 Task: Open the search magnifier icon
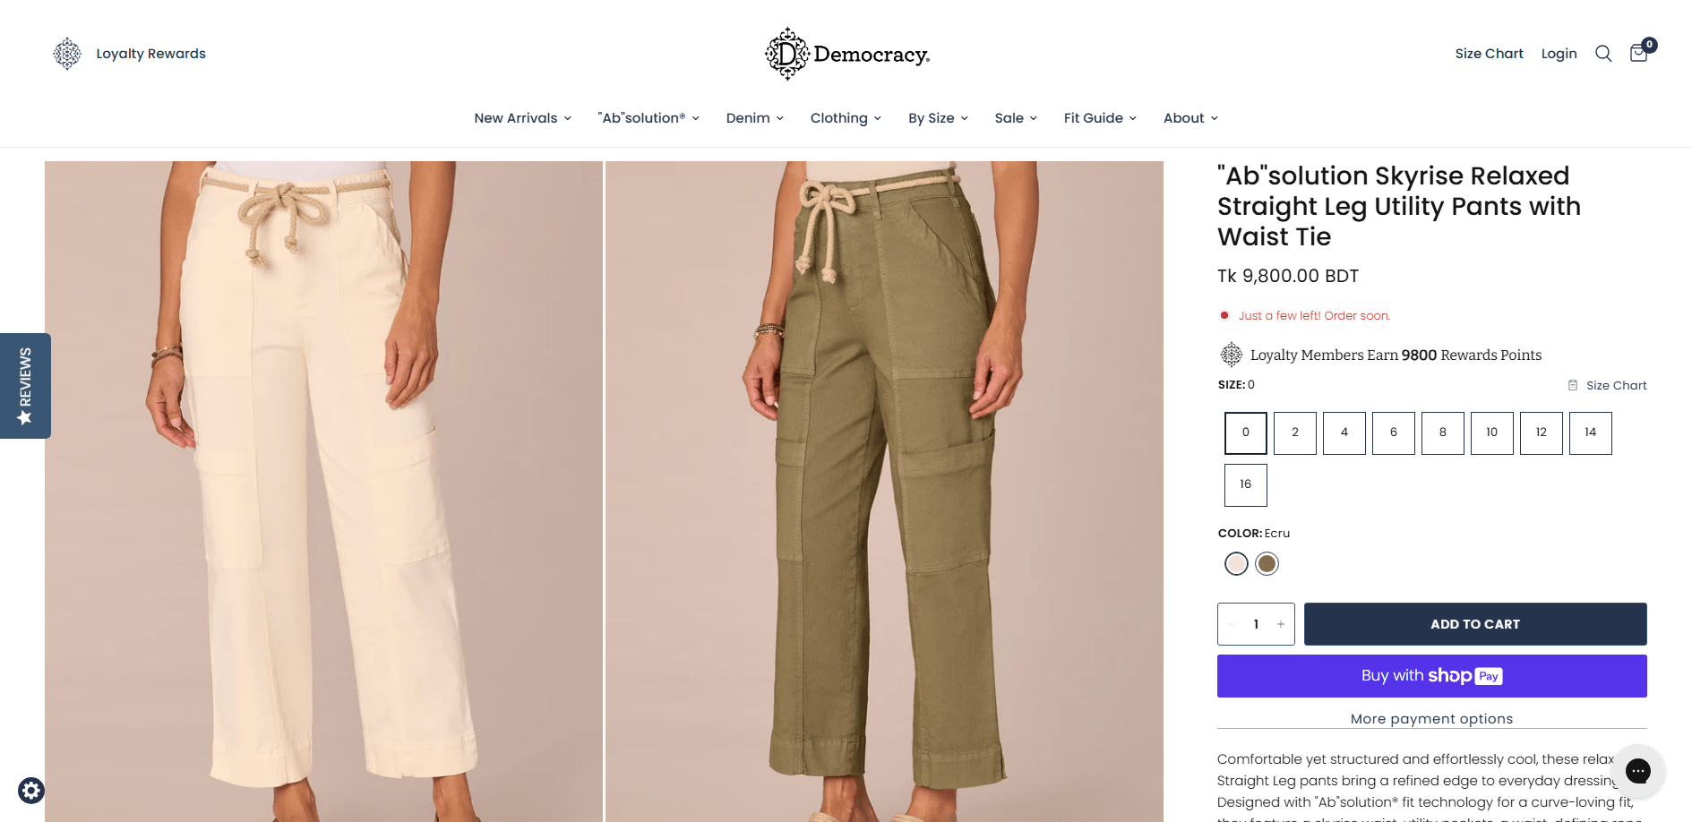[1603, 54]
